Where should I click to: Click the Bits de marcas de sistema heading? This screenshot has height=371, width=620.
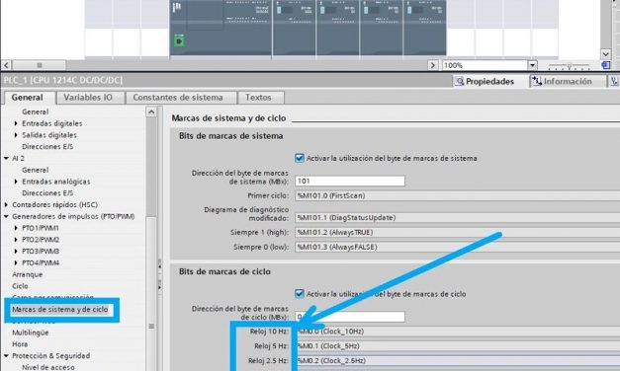coord(231,136)
